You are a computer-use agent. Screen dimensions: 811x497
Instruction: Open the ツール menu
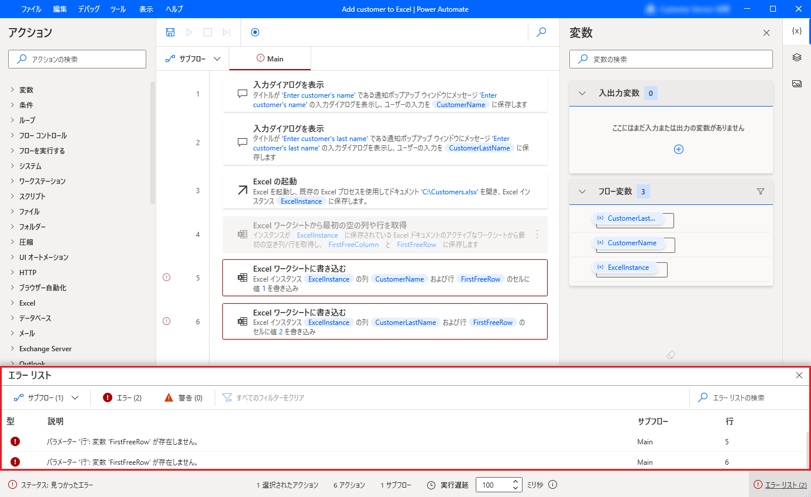click(x=118, y=9)
